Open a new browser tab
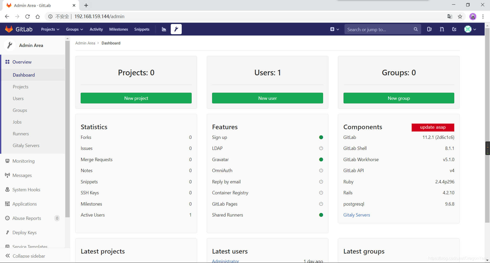This screenshot has height=263, width=490. [x=86, y=5]
